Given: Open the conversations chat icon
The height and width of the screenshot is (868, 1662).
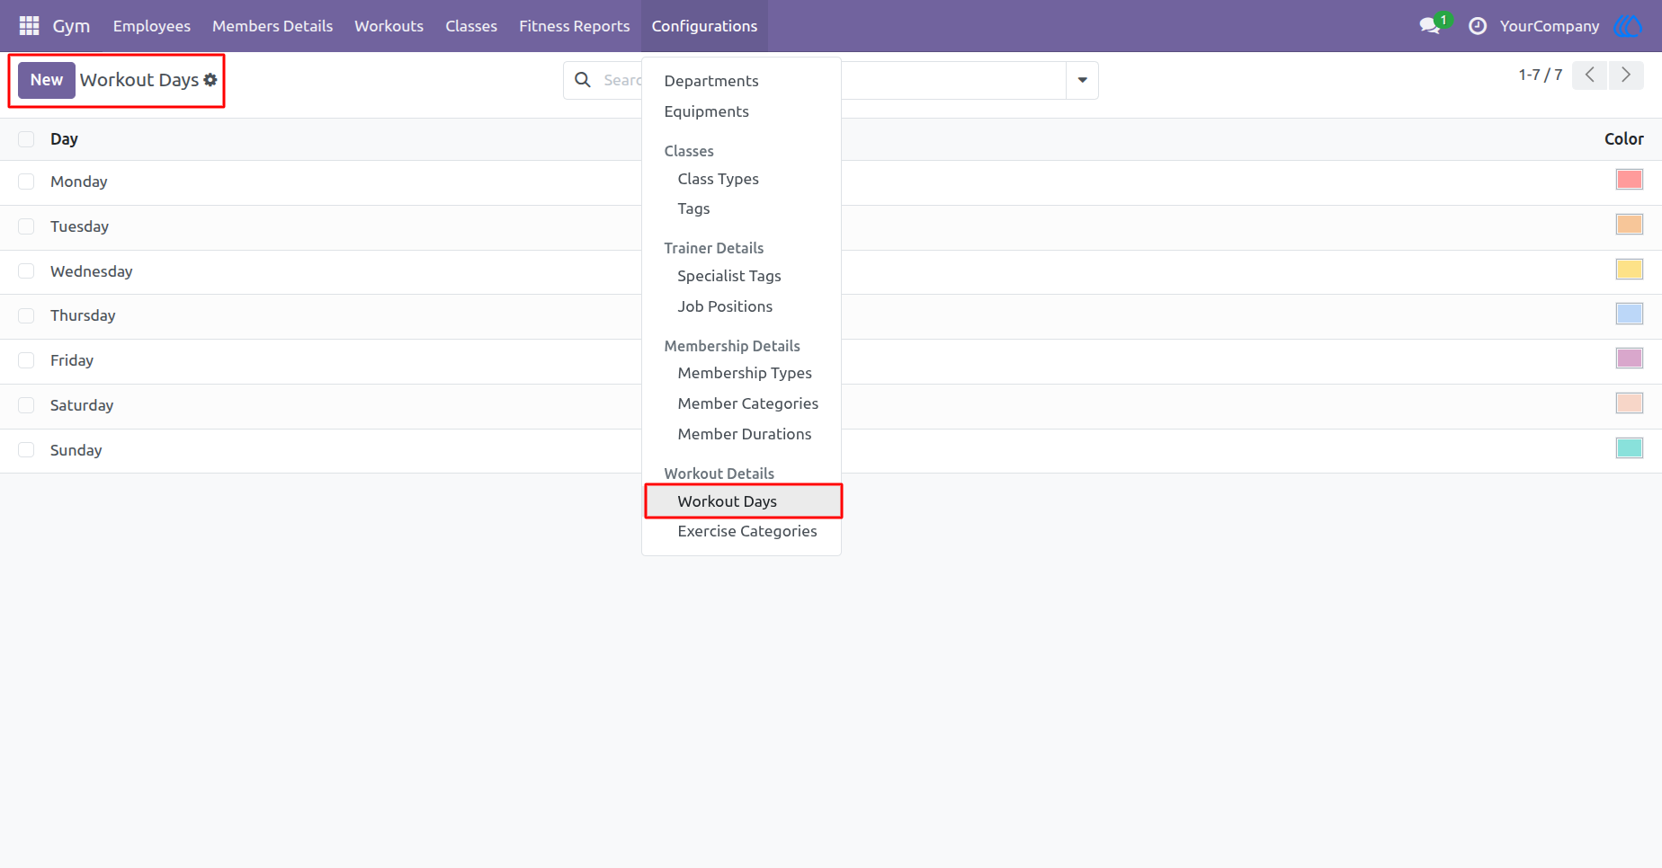Looking at the screenshot, I should (x=1430, y=26).
